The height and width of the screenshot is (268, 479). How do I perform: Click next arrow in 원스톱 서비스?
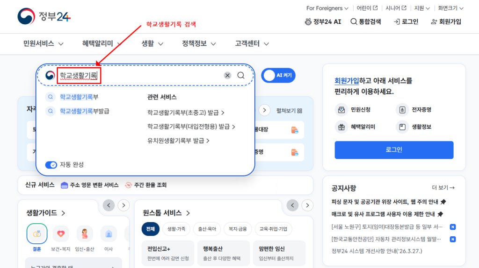307,205
